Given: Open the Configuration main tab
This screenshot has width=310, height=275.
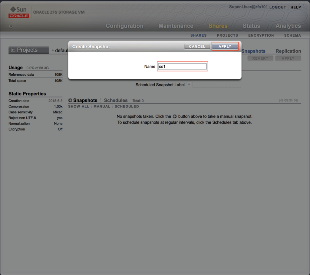Looking at the screenshot, I should (124, 26).
